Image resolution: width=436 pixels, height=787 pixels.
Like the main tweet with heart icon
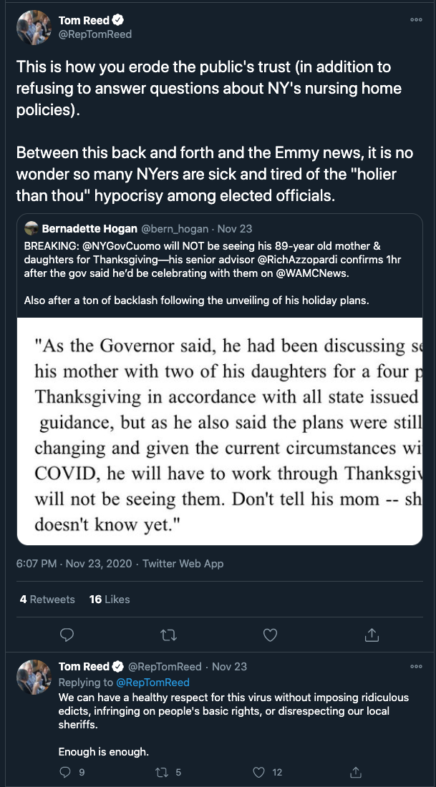[270, 635]
